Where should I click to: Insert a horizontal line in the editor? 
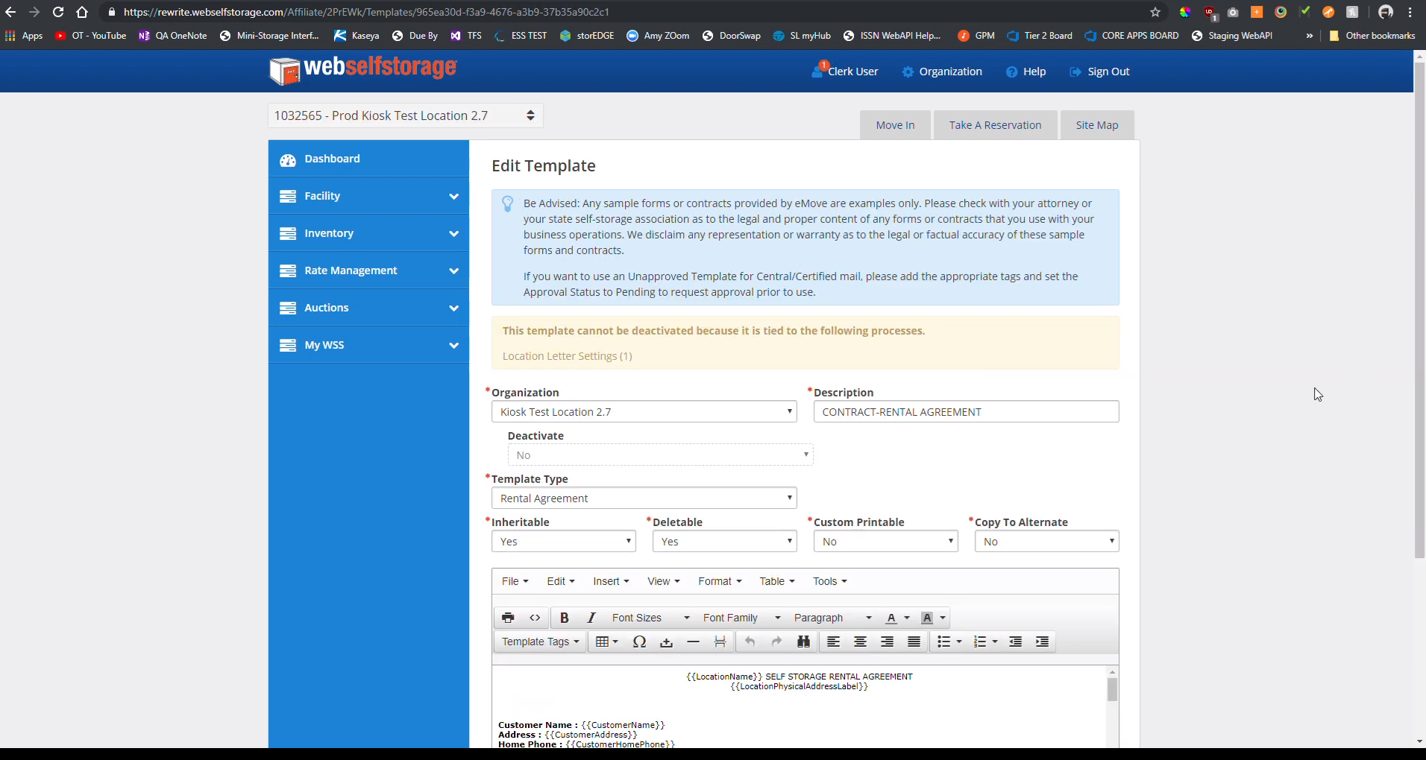[693, 642]
